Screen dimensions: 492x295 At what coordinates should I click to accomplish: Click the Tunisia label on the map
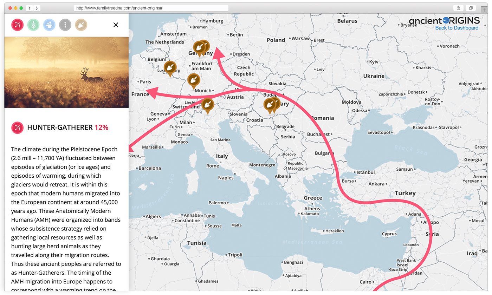pyautogui.click(x=197, y=243)
